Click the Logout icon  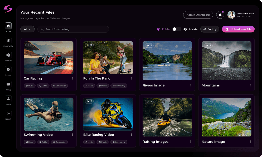pos(8,114)
